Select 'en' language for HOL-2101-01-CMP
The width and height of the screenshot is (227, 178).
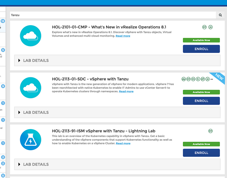204,27
